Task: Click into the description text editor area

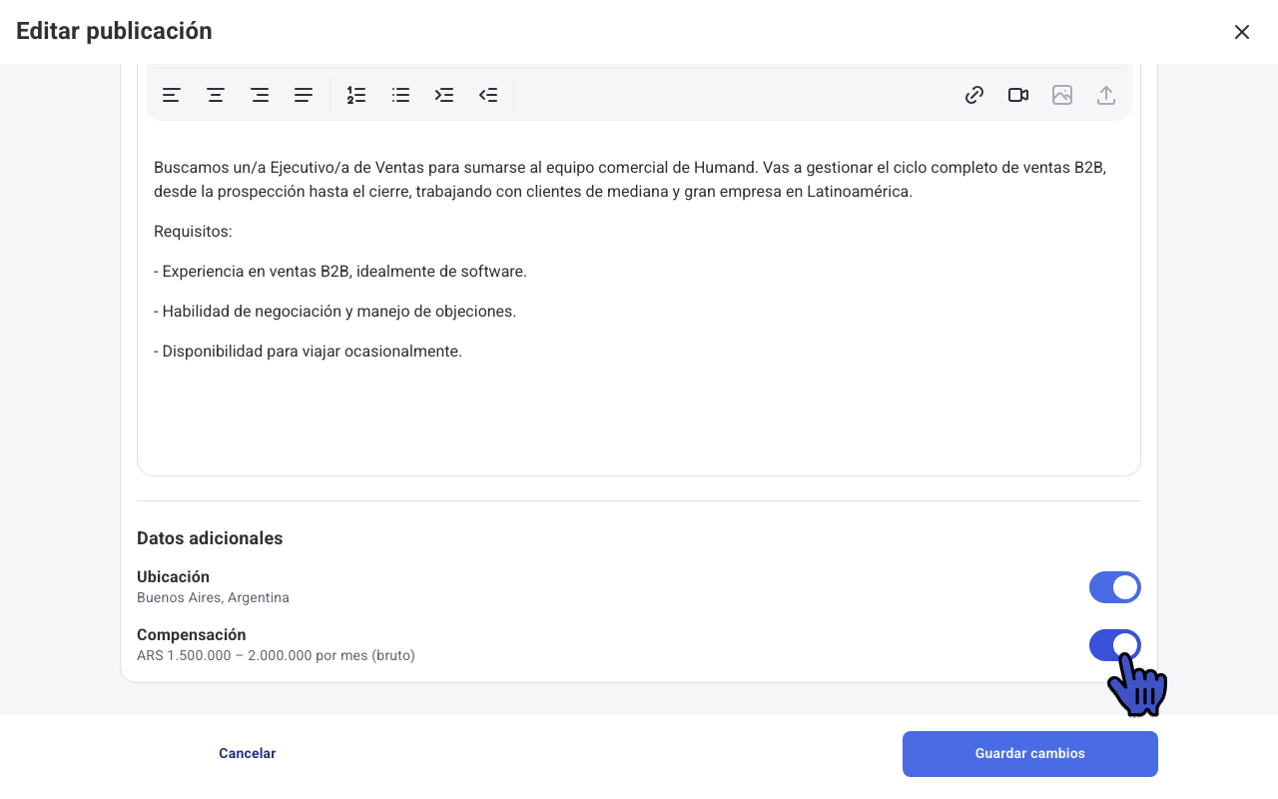Action: (x=639, y=300)
